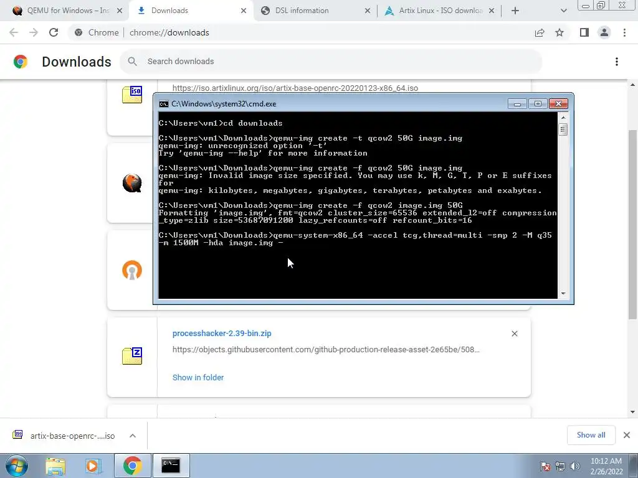Expand the artix iso download options chevron
Viewport: 638px width, 478px height.
coord(133,436)
